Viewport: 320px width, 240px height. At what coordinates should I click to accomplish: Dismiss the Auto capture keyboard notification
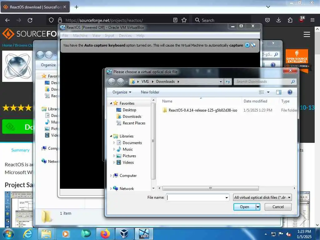tap(247, 45)
